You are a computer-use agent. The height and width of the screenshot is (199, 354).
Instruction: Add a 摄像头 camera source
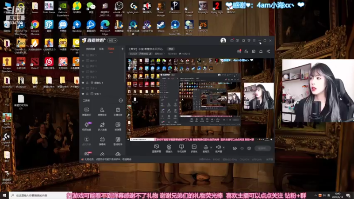(x=169, y=149)
